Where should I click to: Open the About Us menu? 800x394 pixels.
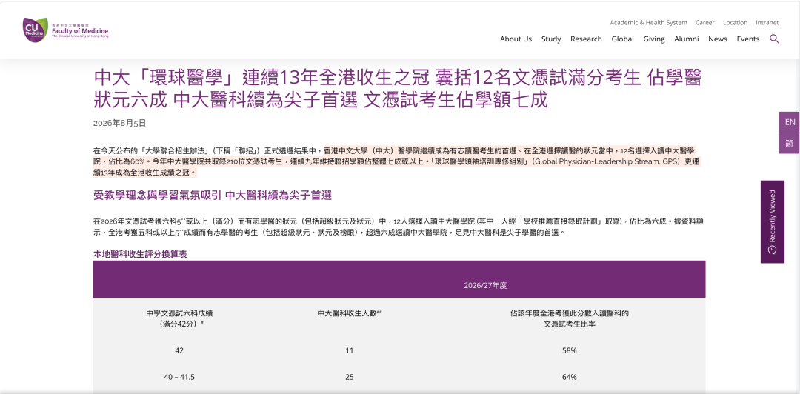[x=516, y=39]
